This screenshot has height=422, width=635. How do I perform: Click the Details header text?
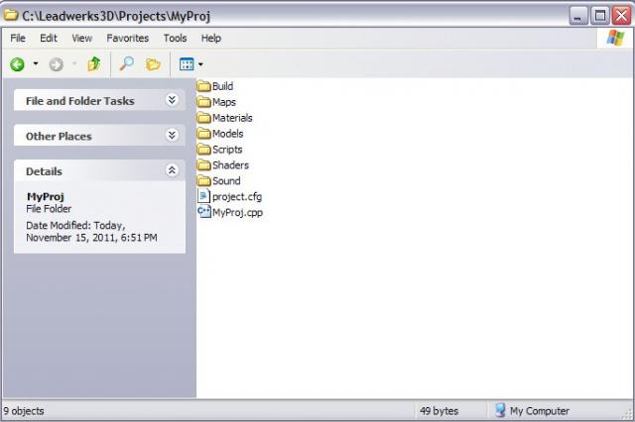point(44,171)
